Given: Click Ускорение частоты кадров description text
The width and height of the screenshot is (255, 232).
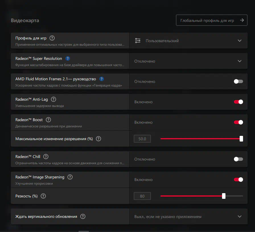Looking at the screenshot, I should (x=69, y=85).
